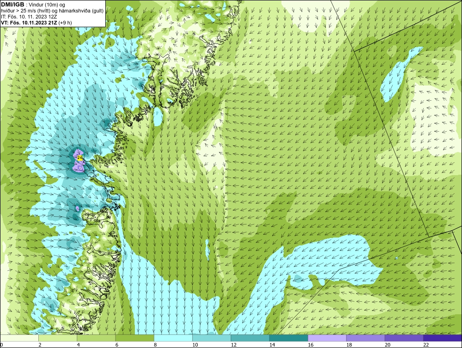This screenshot has height=348, width=462.
Task: Click the legend scale value 20
Action: 388,345
